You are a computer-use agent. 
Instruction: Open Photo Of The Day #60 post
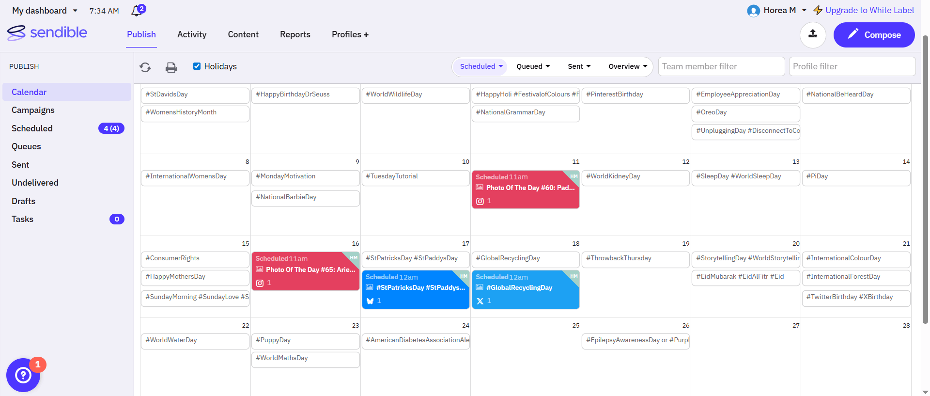(526, 190)
